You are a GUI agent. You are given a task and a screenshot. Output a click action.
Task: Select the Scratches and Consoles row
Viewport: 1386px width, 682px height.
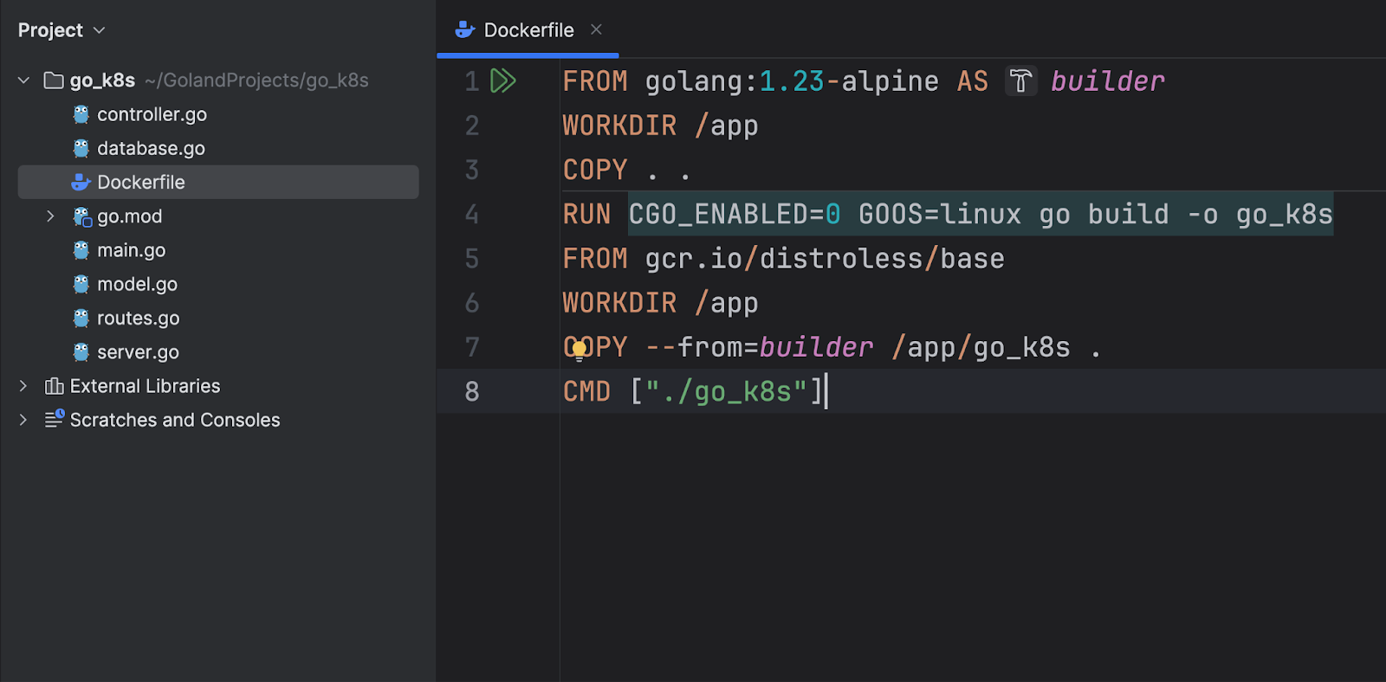pyautogui.click(x=175, y=420)
